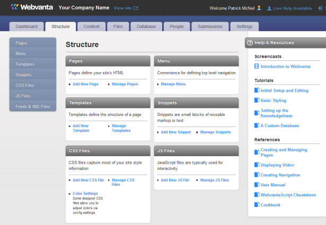Select Menu in the left sidebar
Viewport: 326px width, 225px height.
(33, 53)
